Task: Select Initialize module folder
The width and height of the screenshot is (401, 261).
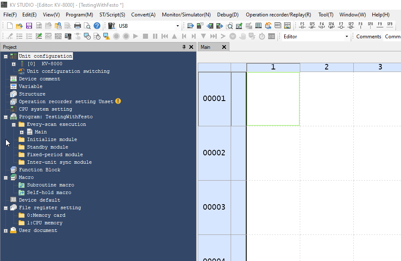Action: coord(52,139)
